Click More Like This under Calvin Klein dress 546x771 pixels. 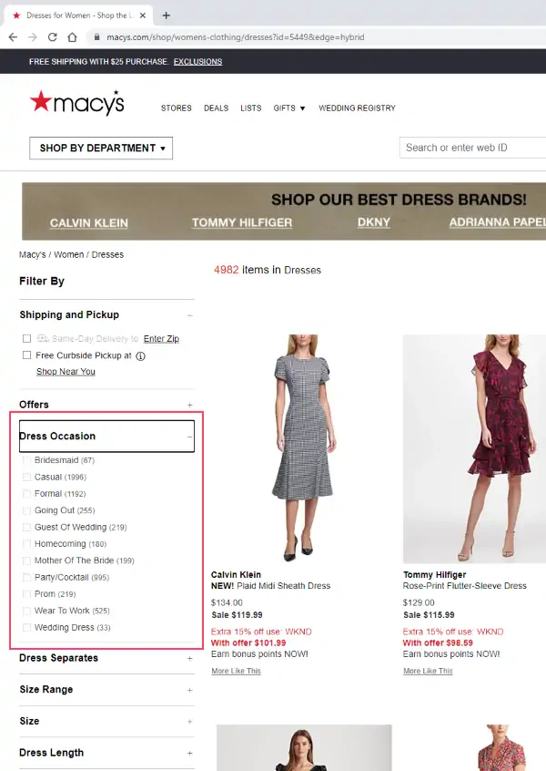[237, 671]
